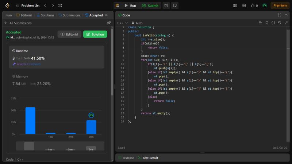Open the Test Result tab

tap(148, 158)
